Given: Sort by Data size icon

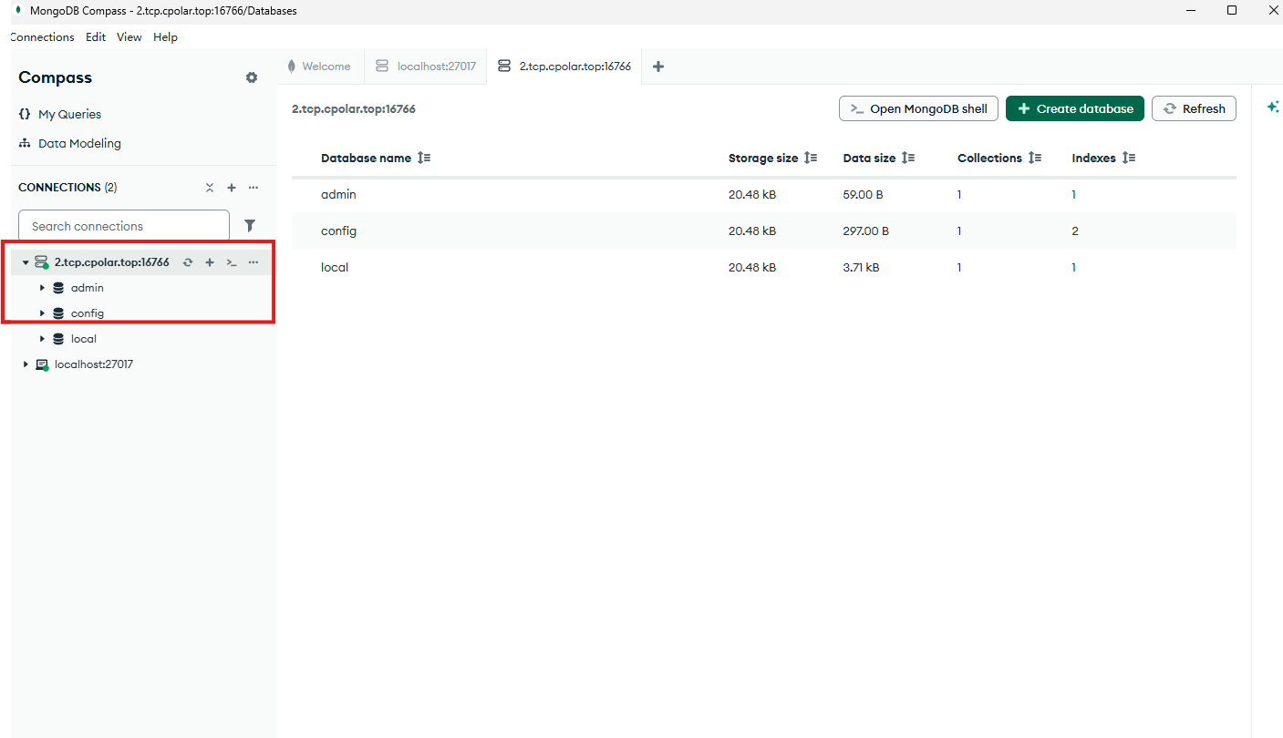Looking at the screenshot, I should pyautogui.click(x=908, y=158).
